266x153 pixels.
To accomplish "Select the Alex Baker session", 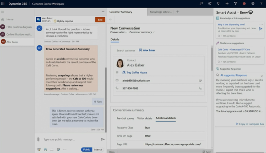I will click(x=17, y=42).
